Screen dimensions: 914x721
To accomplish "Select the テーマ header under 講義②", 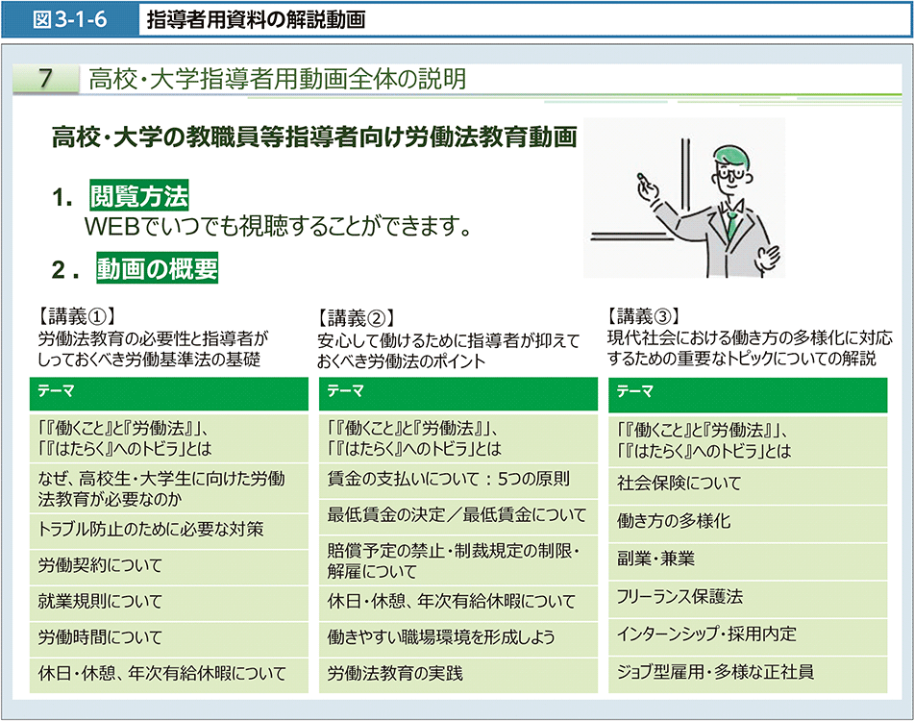I will 458,391.
